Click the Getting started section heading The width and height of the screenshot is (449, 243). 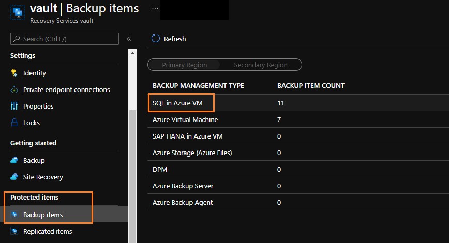point(33,143)
